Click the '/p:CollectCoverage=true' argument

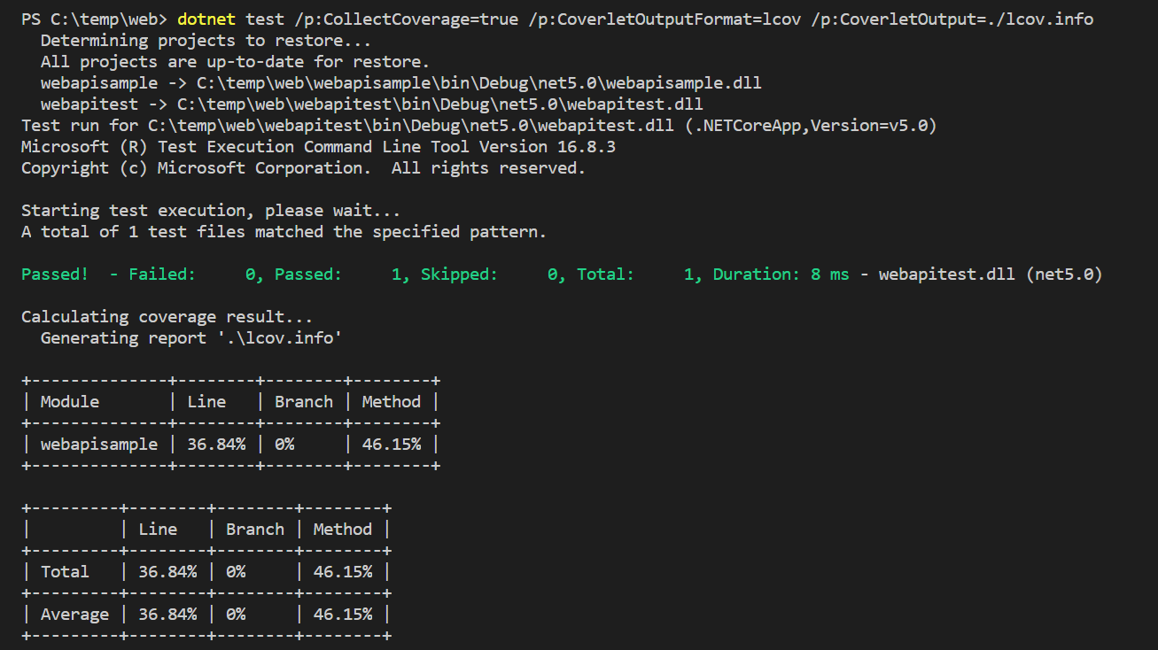pyautogui.click(x=406, y=19)
